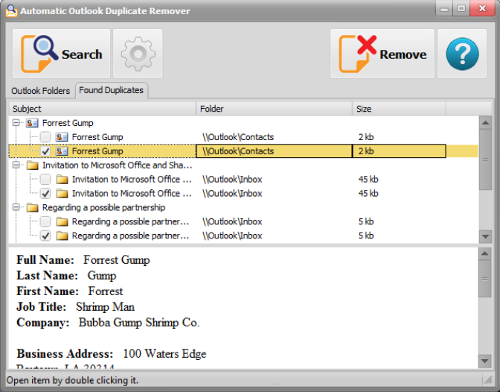Click the preview pane scrollbar thumb
The image size is (500, 392).
484,279
